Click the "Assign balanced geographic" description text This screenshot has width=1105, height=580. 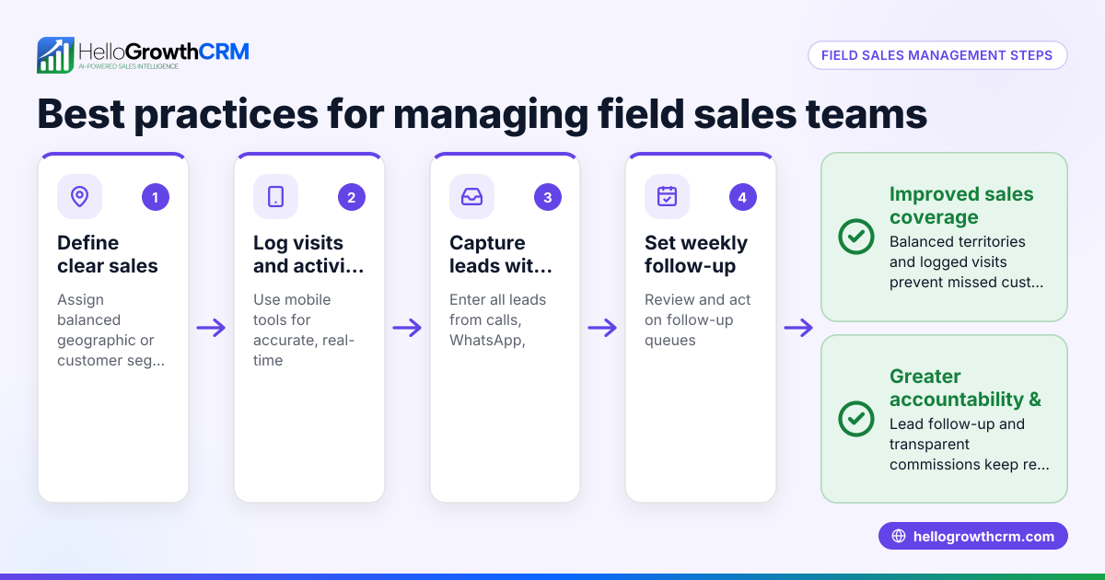pyautogui.click(x=111, y=331)
